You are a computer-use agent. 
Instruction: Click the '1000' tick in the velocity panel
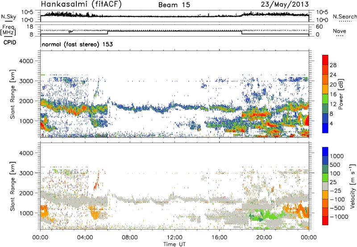coord(26,213)
